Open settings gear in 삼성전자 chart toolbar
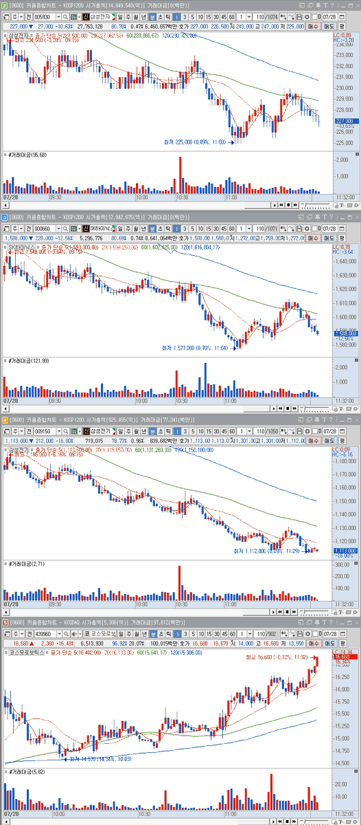 [x=306, y=16]
